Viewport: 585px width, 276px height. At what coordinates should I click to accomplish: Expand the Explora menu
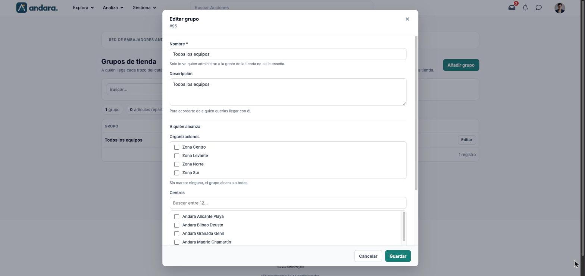pyautogui.click(x=83, y=7)
